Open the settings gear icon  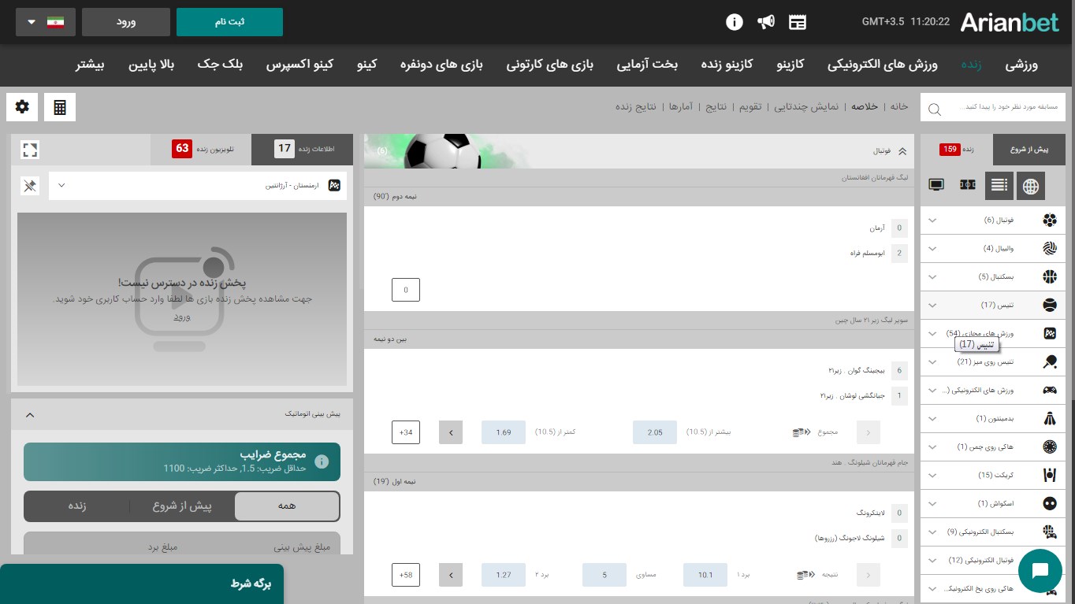coord(21,106)
